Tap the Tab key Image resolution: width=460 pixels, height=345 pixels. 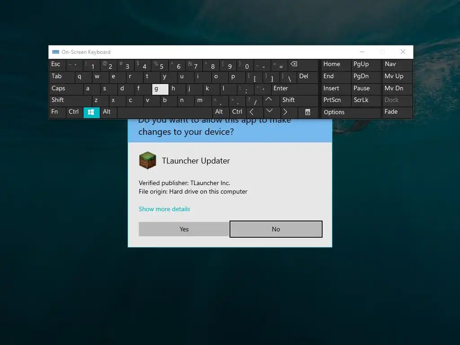tap(62, 77)
